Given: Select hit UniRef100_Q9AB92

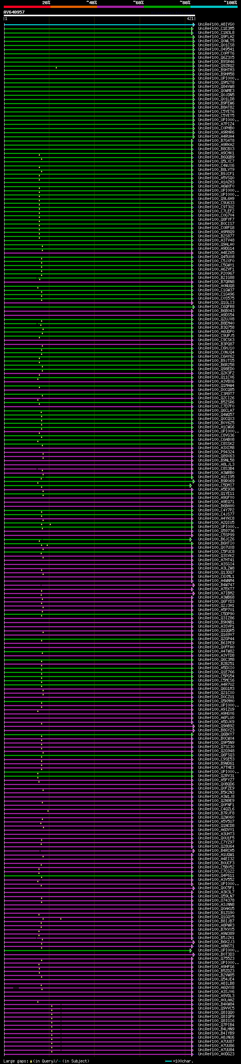Looking at the screenshot, I should coord(216,726).
